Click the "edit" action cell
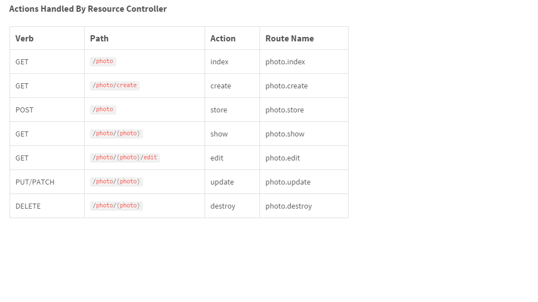 click(217, 158)
